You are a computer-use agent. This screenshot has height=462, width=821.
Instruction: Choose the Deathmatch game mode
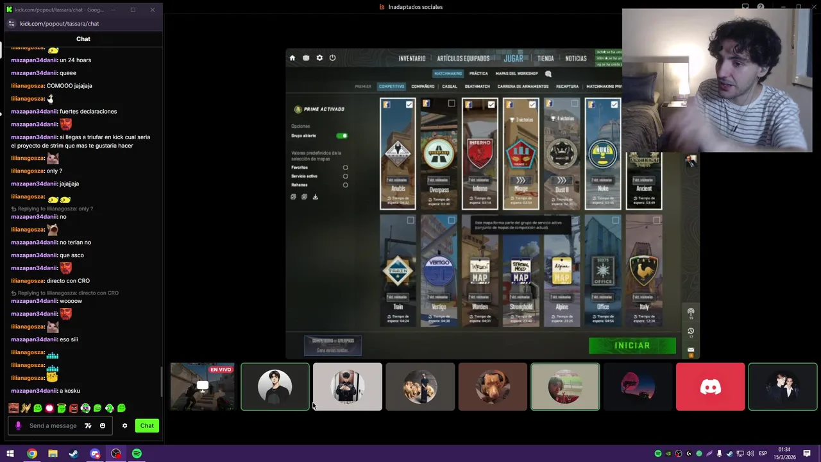tap(477, 86)
